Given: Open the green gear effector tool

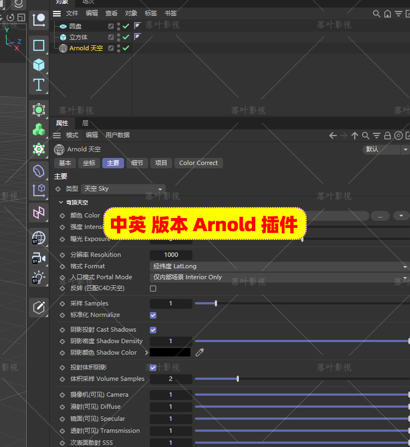Looking at the screenshot, I should 39,149.
